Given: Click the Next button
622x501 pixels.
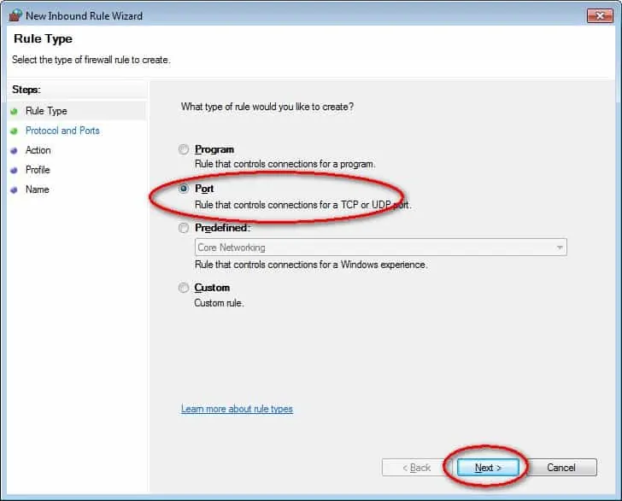Looking at the screenshot, I should coord(488,468).
